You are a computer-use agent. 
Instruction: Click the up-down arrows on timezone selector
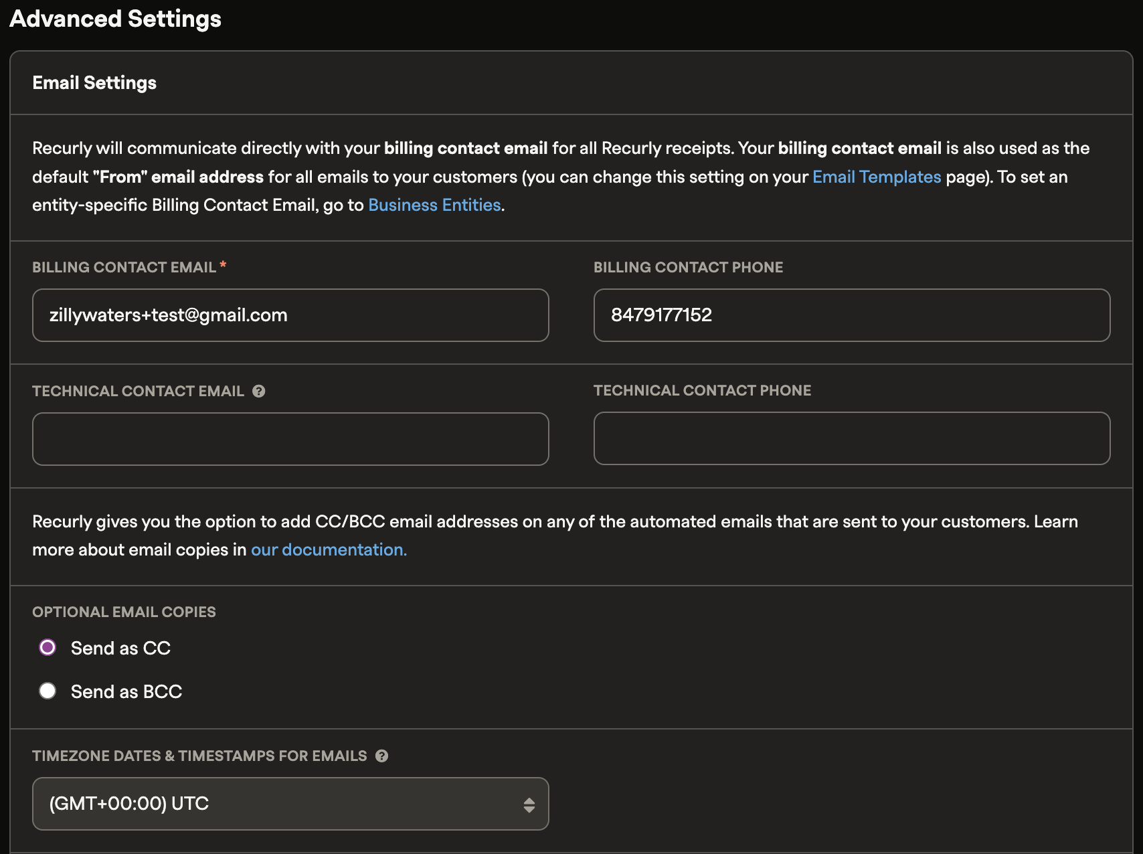click(x=529, y=804)
